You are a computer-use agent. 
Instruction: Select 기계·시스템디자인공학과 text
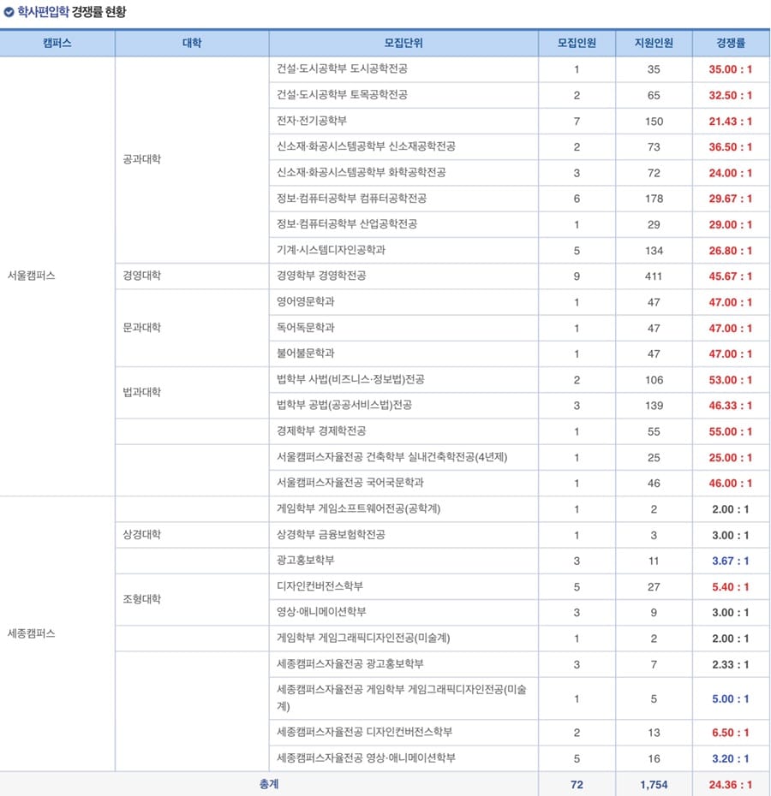coord(331,250)
